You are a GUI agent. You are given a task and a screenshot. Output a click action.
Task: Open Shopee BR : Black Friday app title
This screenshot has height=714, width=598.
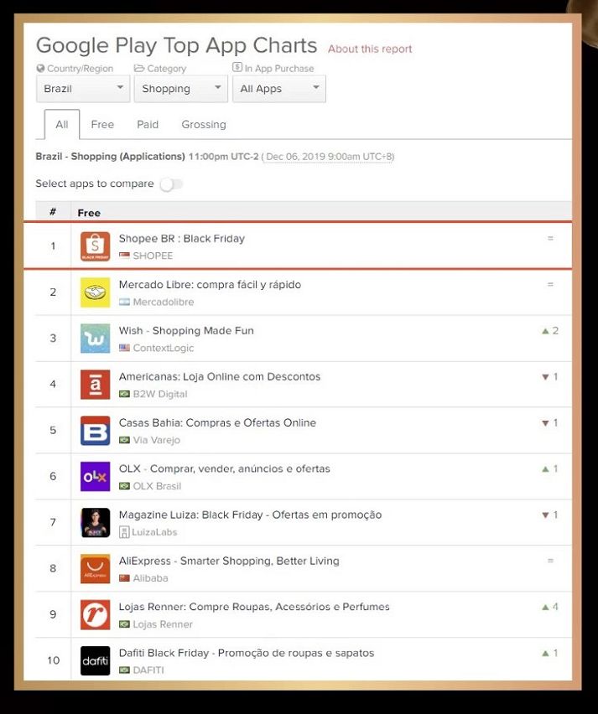click(182, 239)
